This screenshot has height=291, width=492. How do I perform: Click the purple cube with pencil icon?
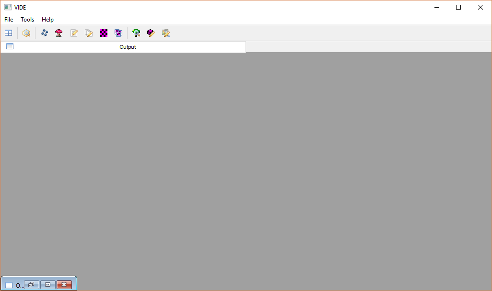click(151, 33)
